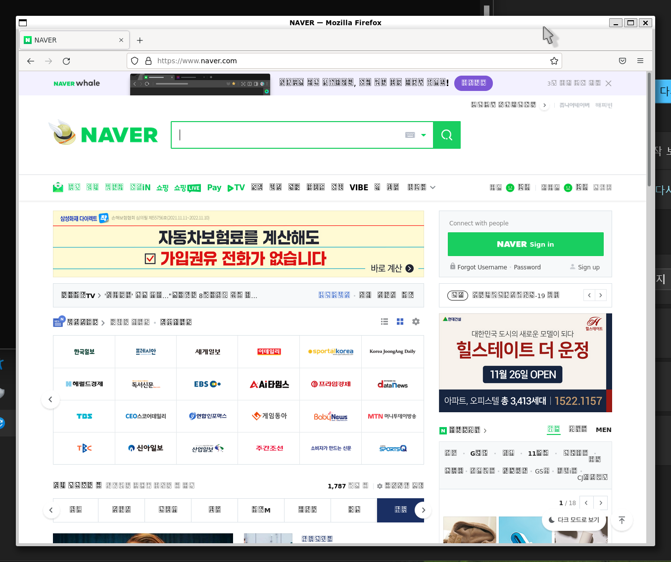
Task: Expand the shopping section title chevron
Action: click(x=485, y=431)
